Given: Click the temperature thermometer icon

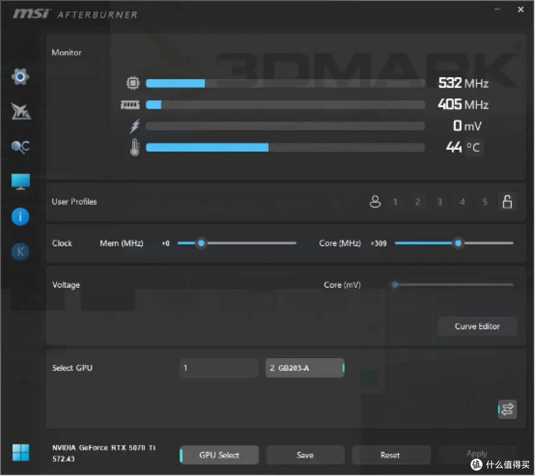Looking at the screenshot, I should click(x=135, y=148).
